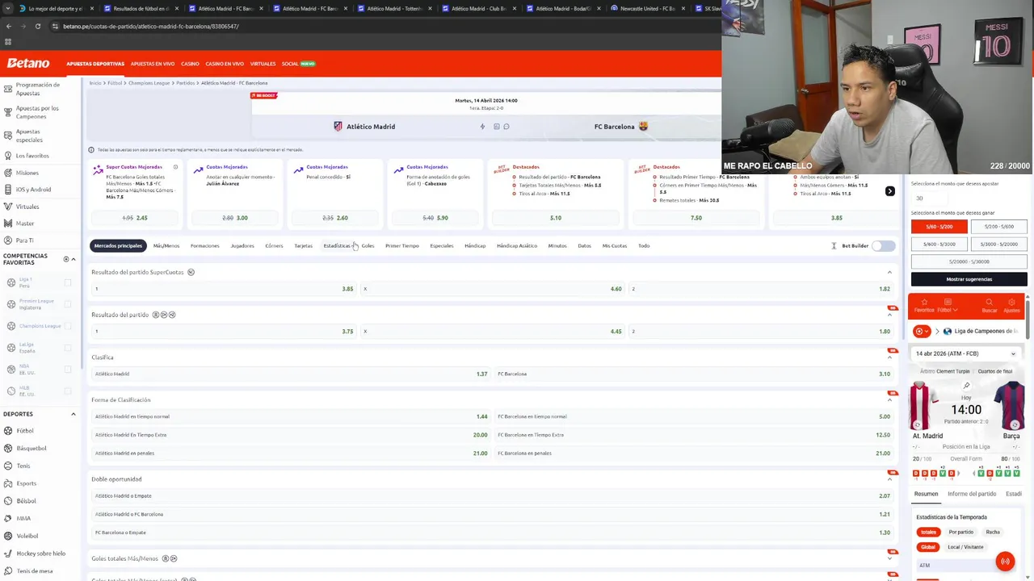The width and height of the screenshot is (1034, 581).
Task: Select Hockey sobre hielo icon
Action: pyautogui.click(x=8, y=554)
